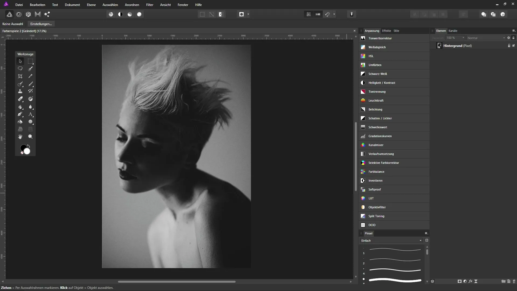Select the flood fill bucket tool
517x291 pixels.
click(x=20, y=122)
